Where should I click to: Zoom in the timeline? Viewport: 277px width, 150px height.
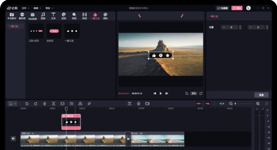[x=258, y=104]
